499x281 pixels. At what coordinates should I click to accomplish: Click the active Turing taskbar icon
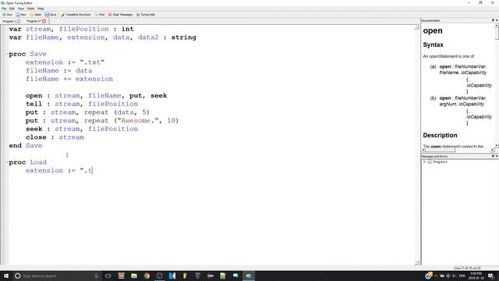[x=249, y=276]
